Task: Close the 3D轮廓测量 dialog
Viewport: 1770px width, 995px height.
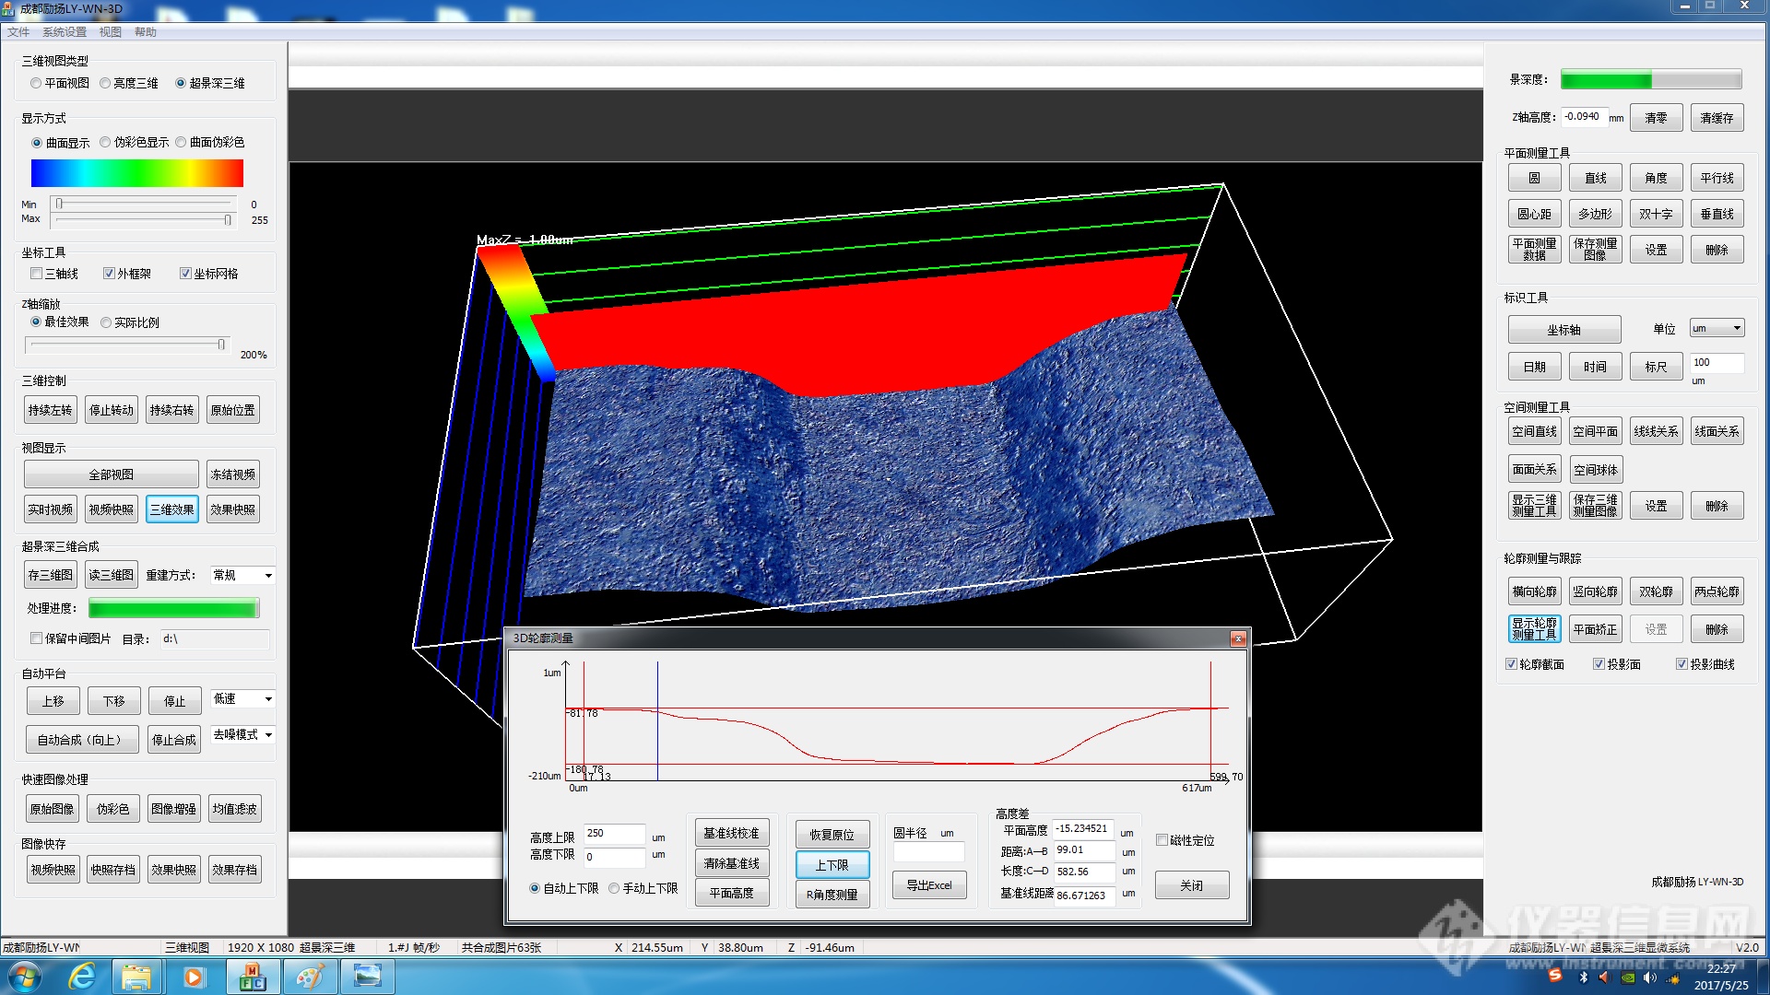Action: 1238,638
